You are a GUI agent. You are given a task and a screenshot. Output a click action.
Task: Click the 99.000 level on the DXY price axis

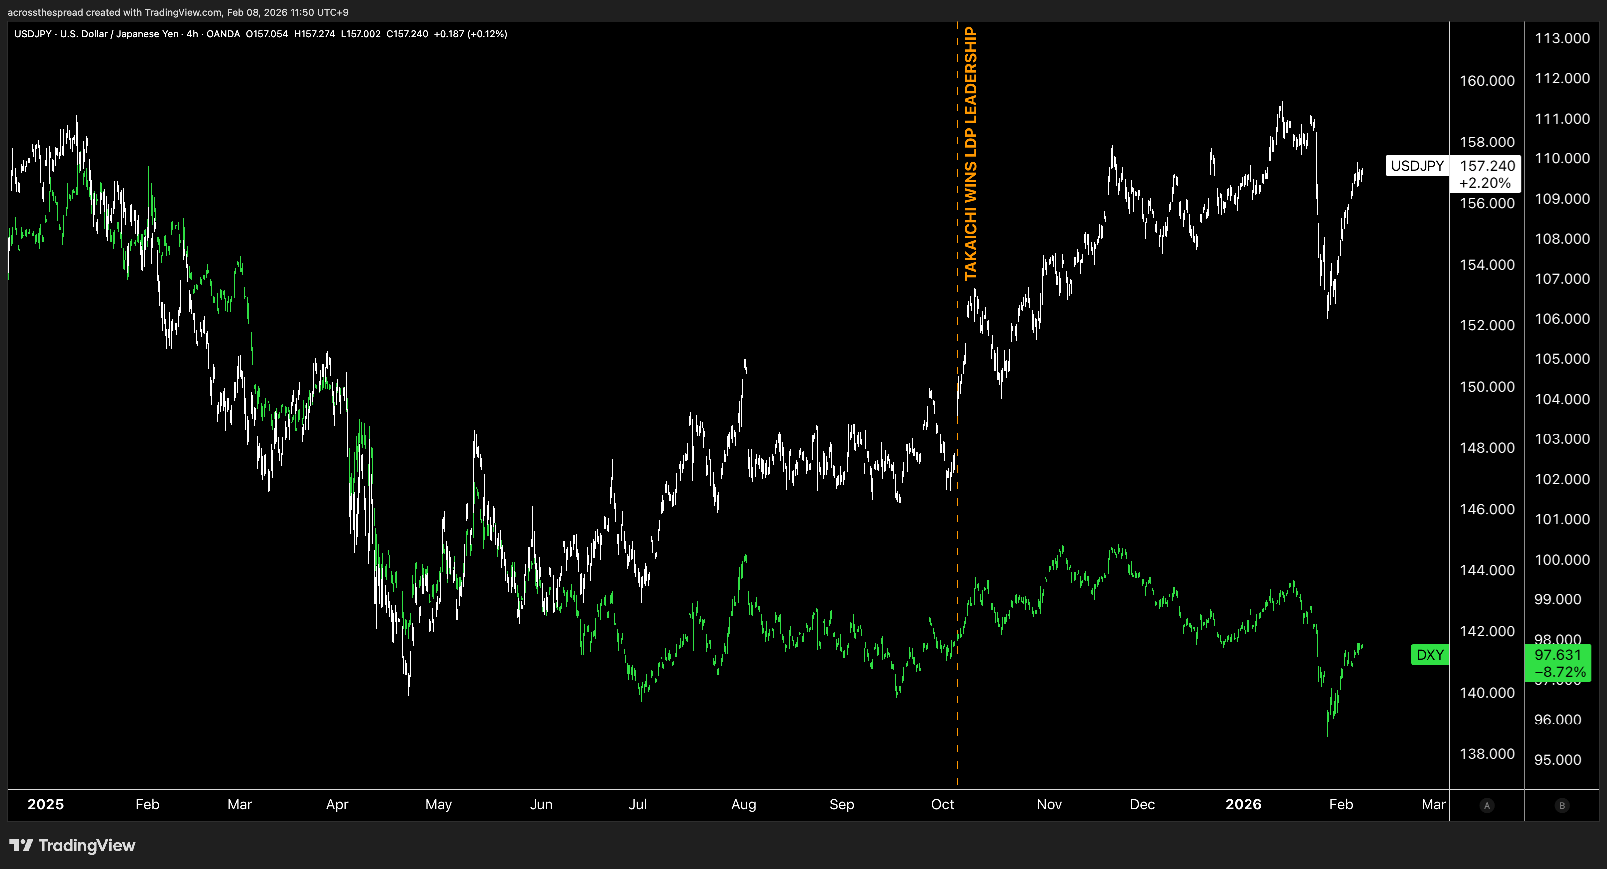[x=1558, y=600]
